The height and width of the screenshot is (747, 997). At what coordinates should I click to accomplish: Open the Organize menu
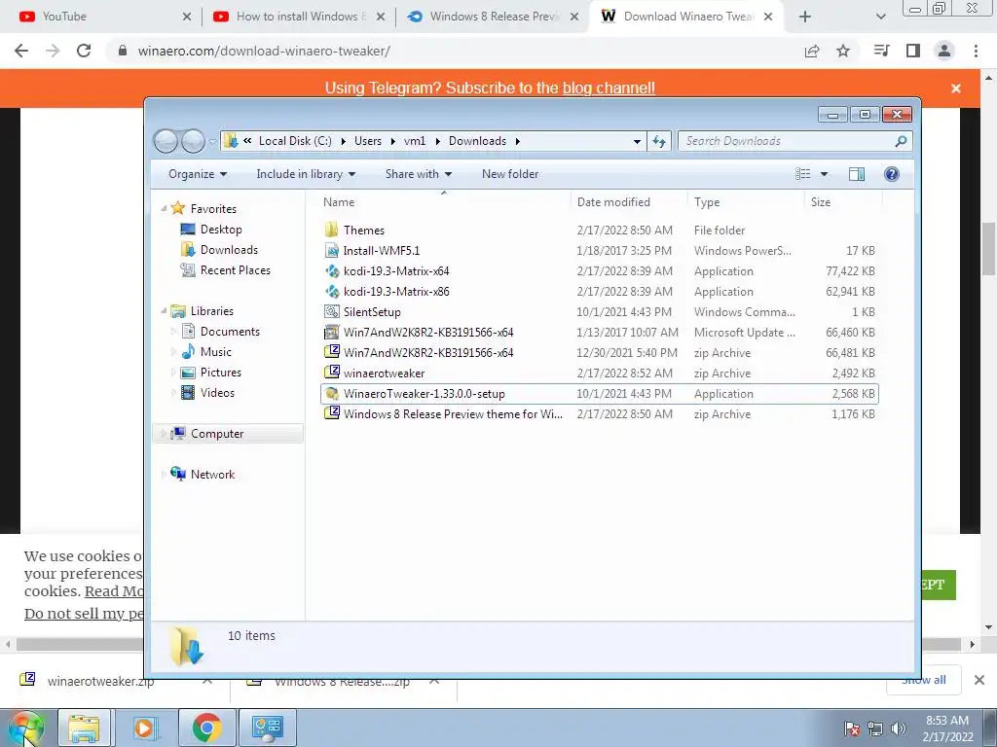pyautogui.click(x=197, y=174)
